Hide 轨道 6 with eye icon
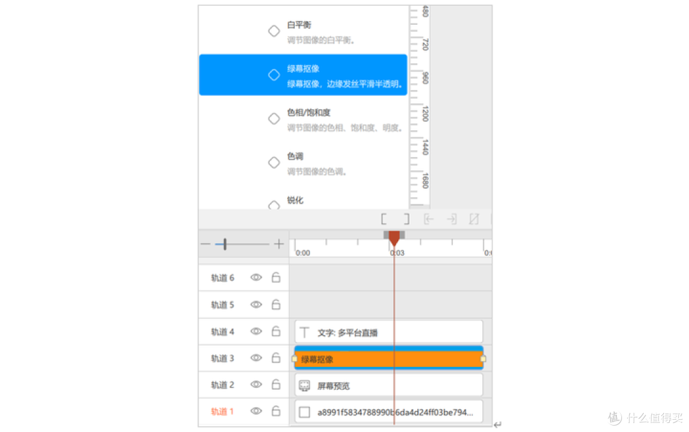The height and width of the screenshot is (432, 689). coord(256,278)
